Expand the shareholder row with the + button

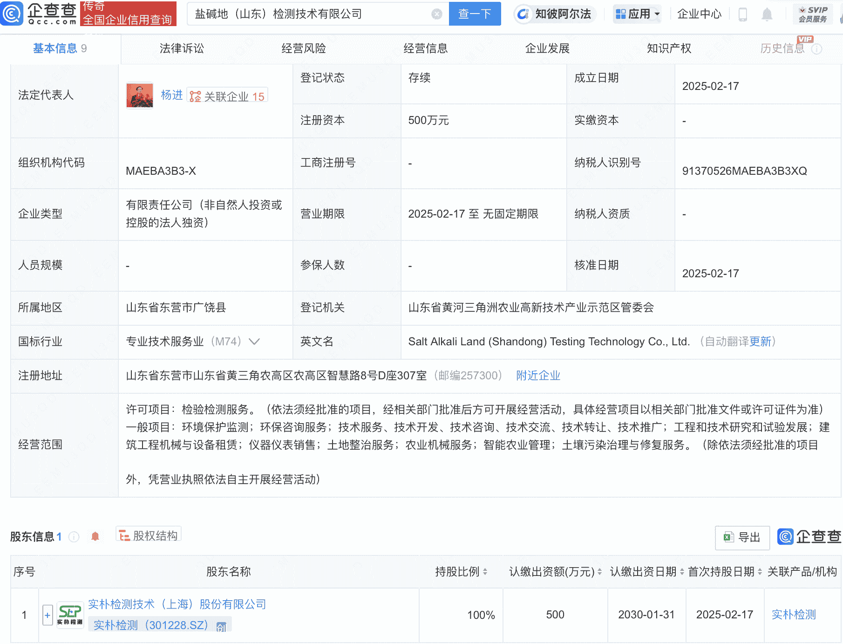47,615
